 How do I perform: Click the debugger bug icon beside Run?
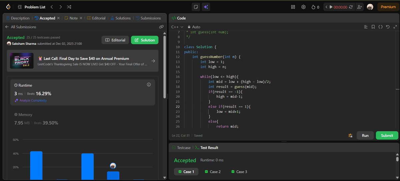click(x=350, y=135)
